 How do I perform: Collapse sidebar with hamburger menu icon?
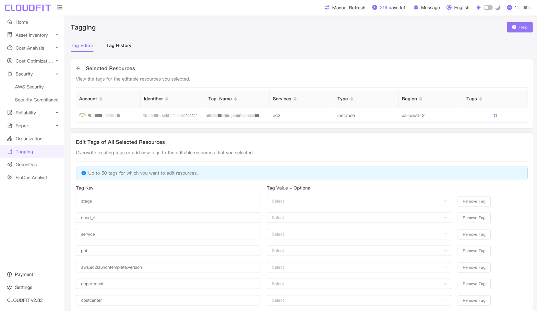(x=60, y=7)
